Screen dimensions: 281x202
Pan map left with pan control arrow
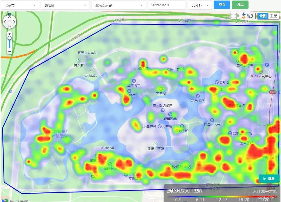click(x=5, y=22)
